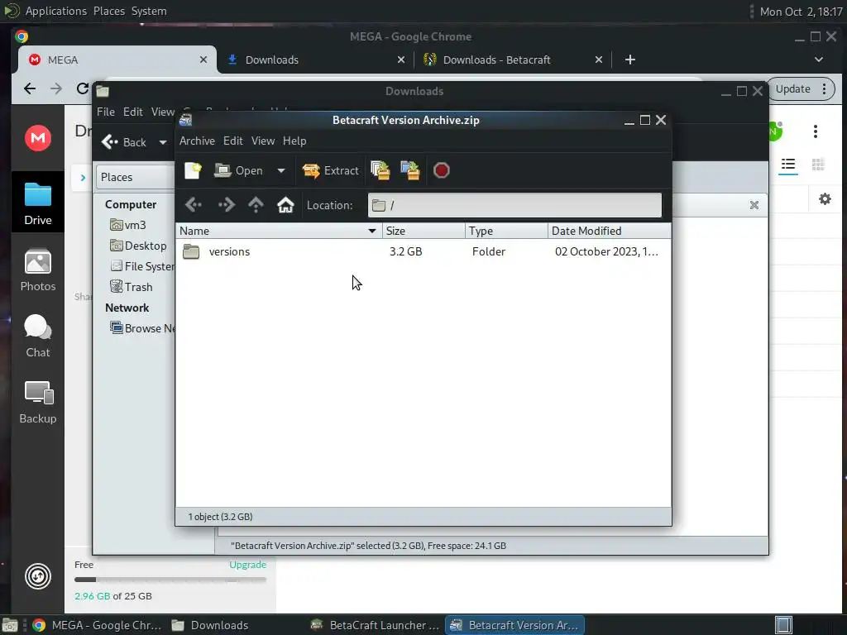Open the Edit menu in Downloads window

(133, 112)
